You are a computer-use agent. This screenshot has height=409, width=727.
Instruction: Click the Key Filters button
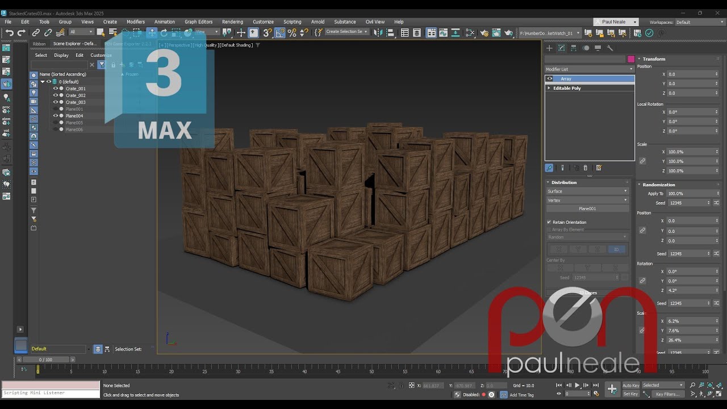(x=667, y=394)
